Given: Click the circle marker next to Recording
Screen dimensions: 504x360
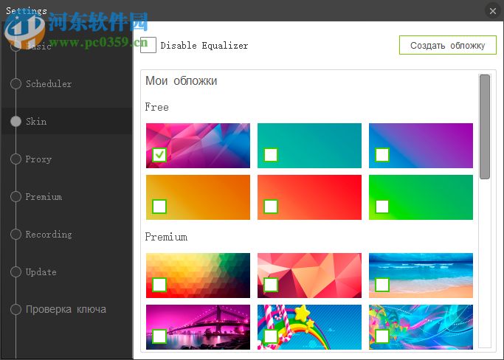Looking at the screenshot, I should (15, 234).
